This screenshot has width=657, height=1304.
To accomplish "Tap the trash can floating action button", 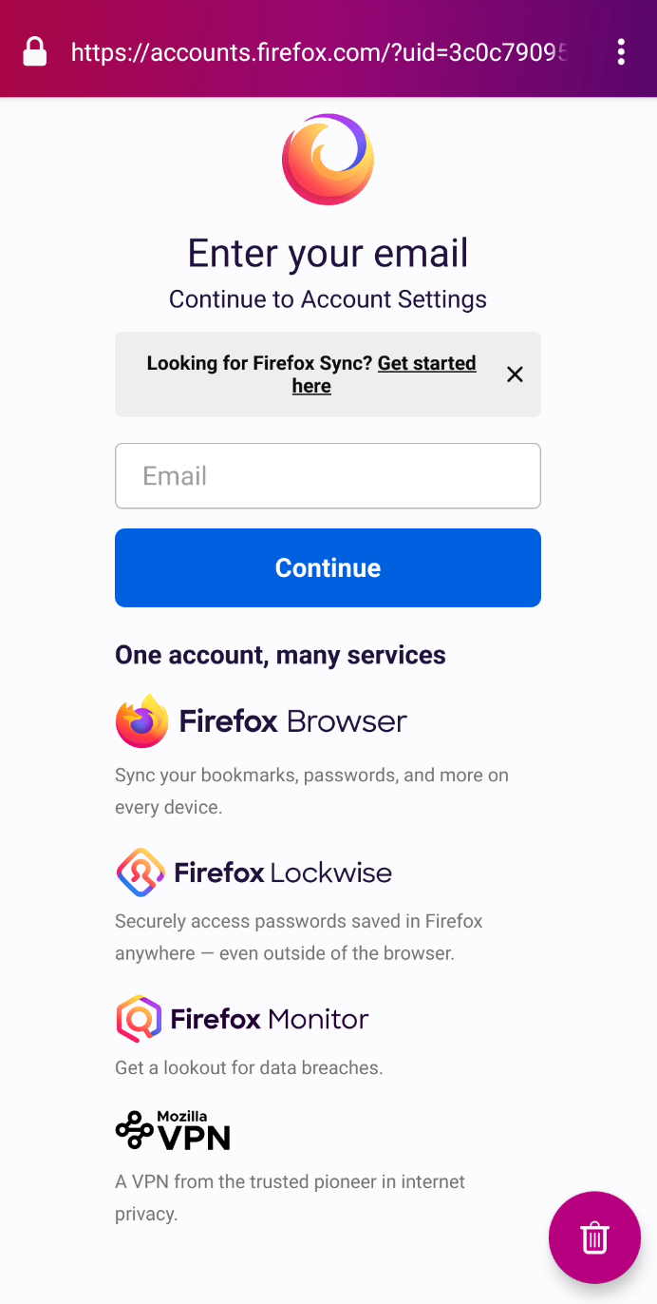I will click(594, 1237).
